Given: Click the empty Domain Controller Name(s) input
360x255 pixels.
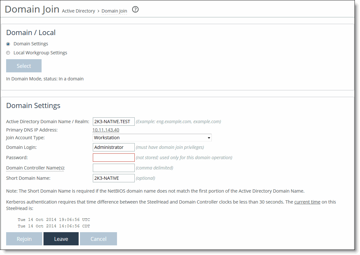Looking at the screenshot, I should click(113, 168).
